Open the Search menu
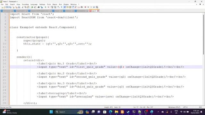 [x=12, y=4]
